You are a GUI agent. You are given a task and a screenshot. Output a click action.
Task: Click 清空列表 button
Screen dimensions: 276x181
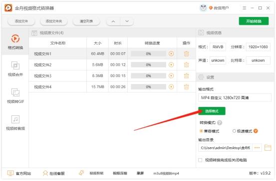pyautogui.click(x=86, y=21)
